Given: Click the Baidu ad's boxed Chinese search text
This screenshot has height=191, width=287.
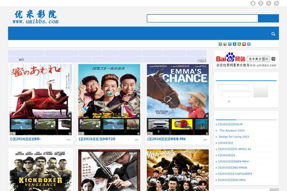Looking at the screenshot, I should pyautogui.click(x=258, y=59).
